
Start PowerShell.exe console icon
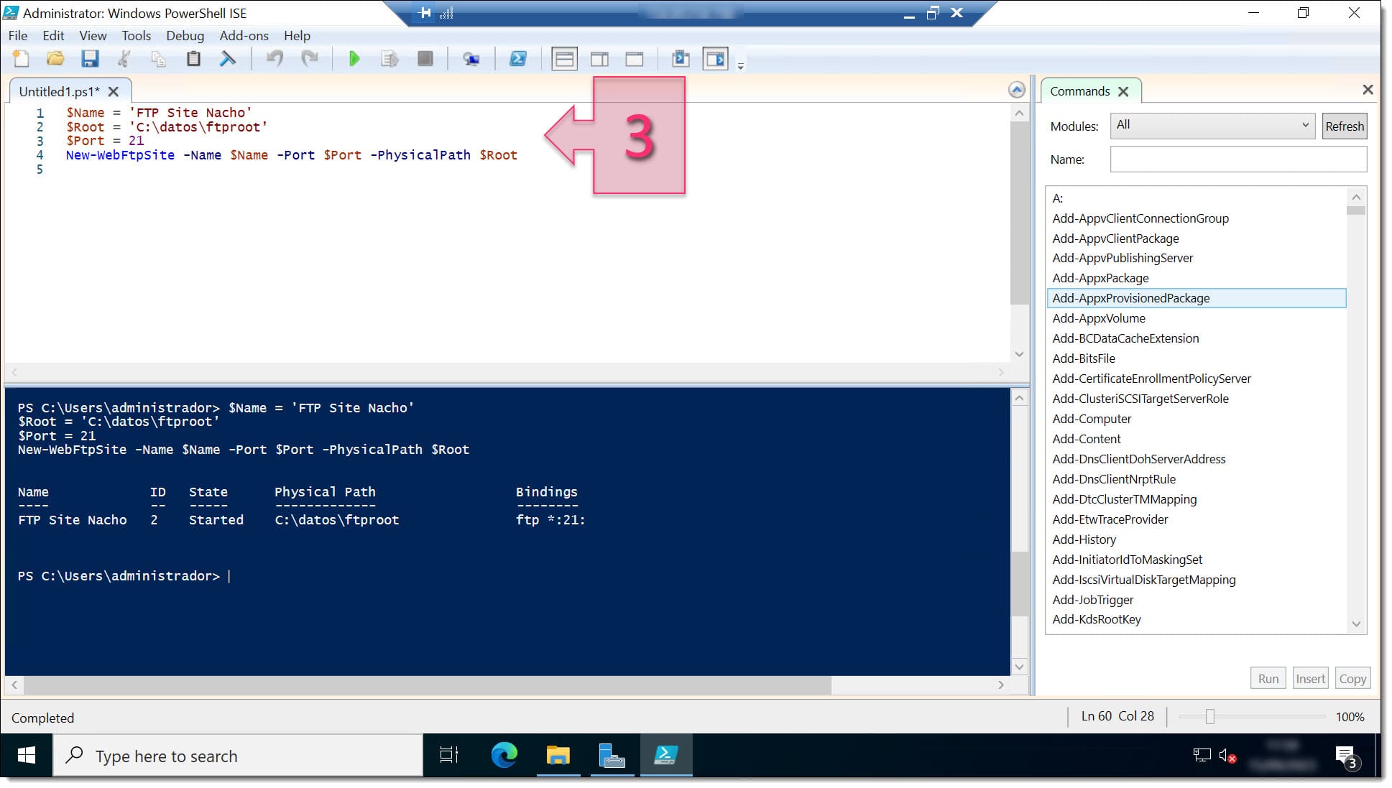[x=517, y=59]
